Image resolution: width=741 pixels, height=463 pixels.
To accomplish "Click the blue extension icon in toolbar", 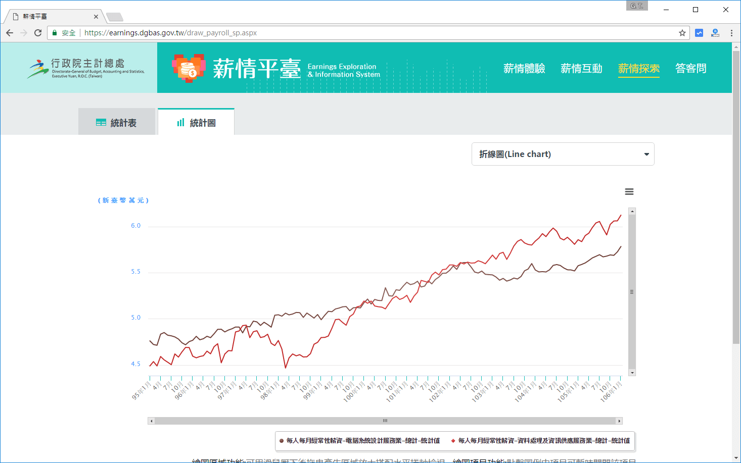I will click(x=699, y=33).
